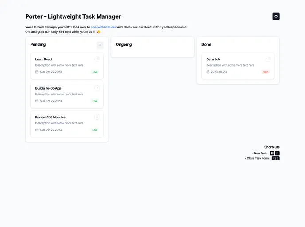Add a new task in Pending column
The height and width of the screenshot is (227, 305).
[100, 45]
